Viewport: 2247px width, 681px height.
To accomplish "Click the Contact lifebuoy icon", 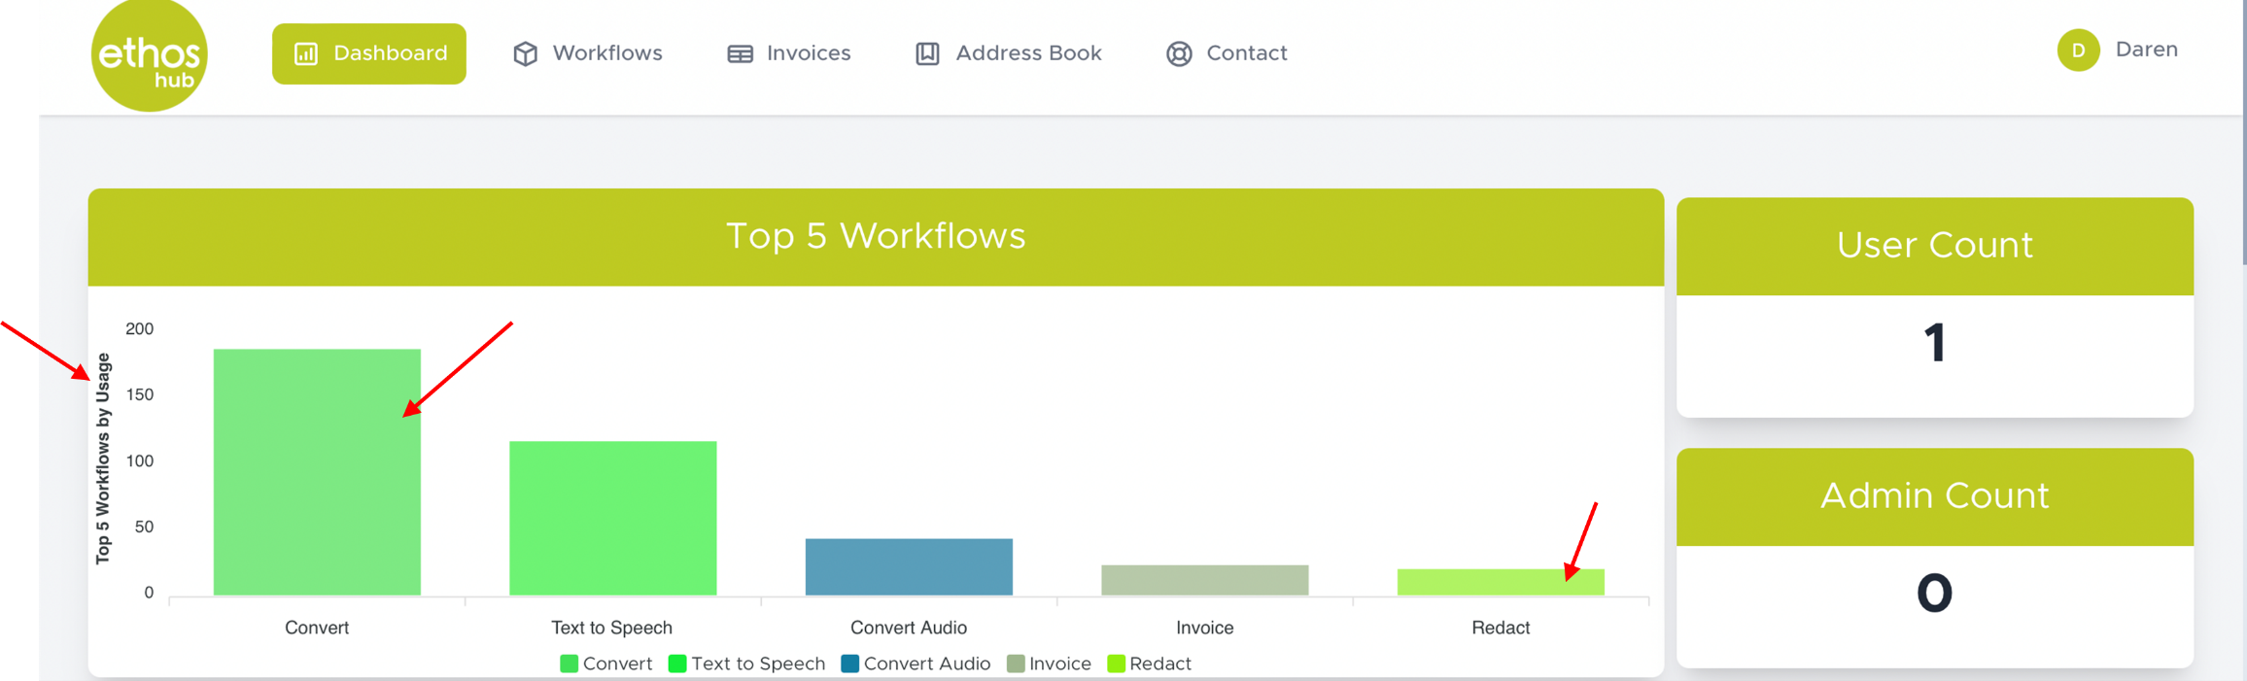I will pyautogui.click(x=1179, y=53).
